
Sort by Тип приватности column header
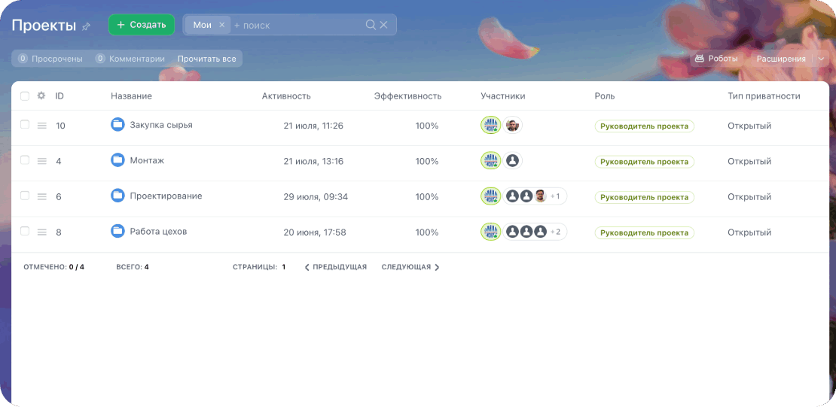click(764, 96)
